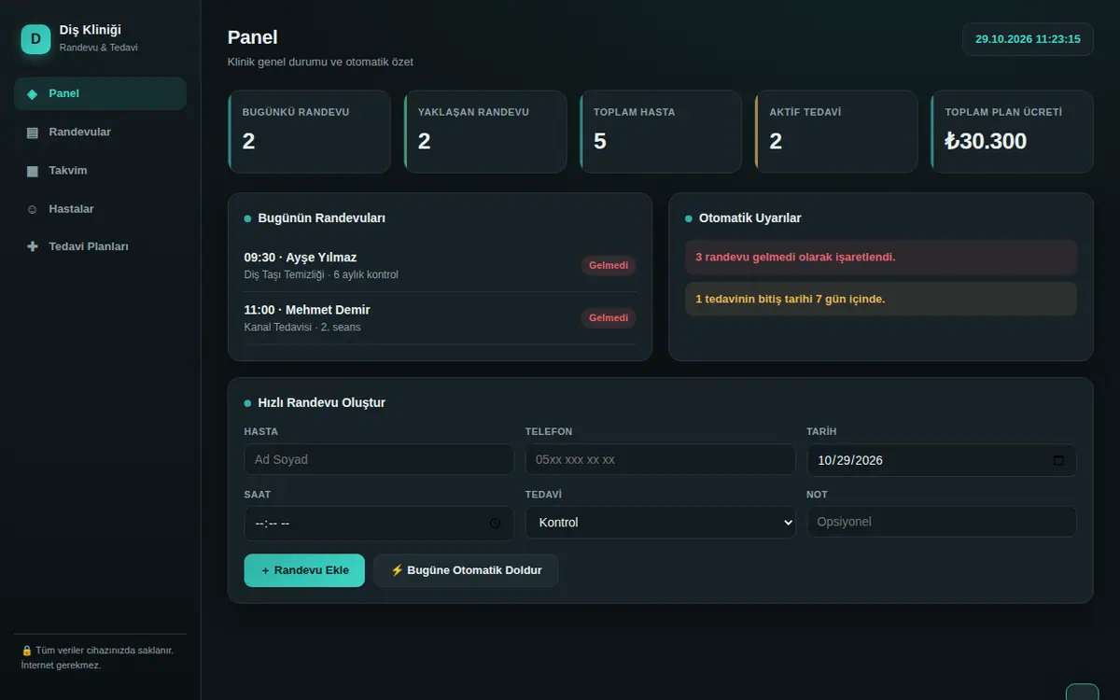Select the "09:30 · Ayşe Yılmaz" appointment

coord(441,266)
